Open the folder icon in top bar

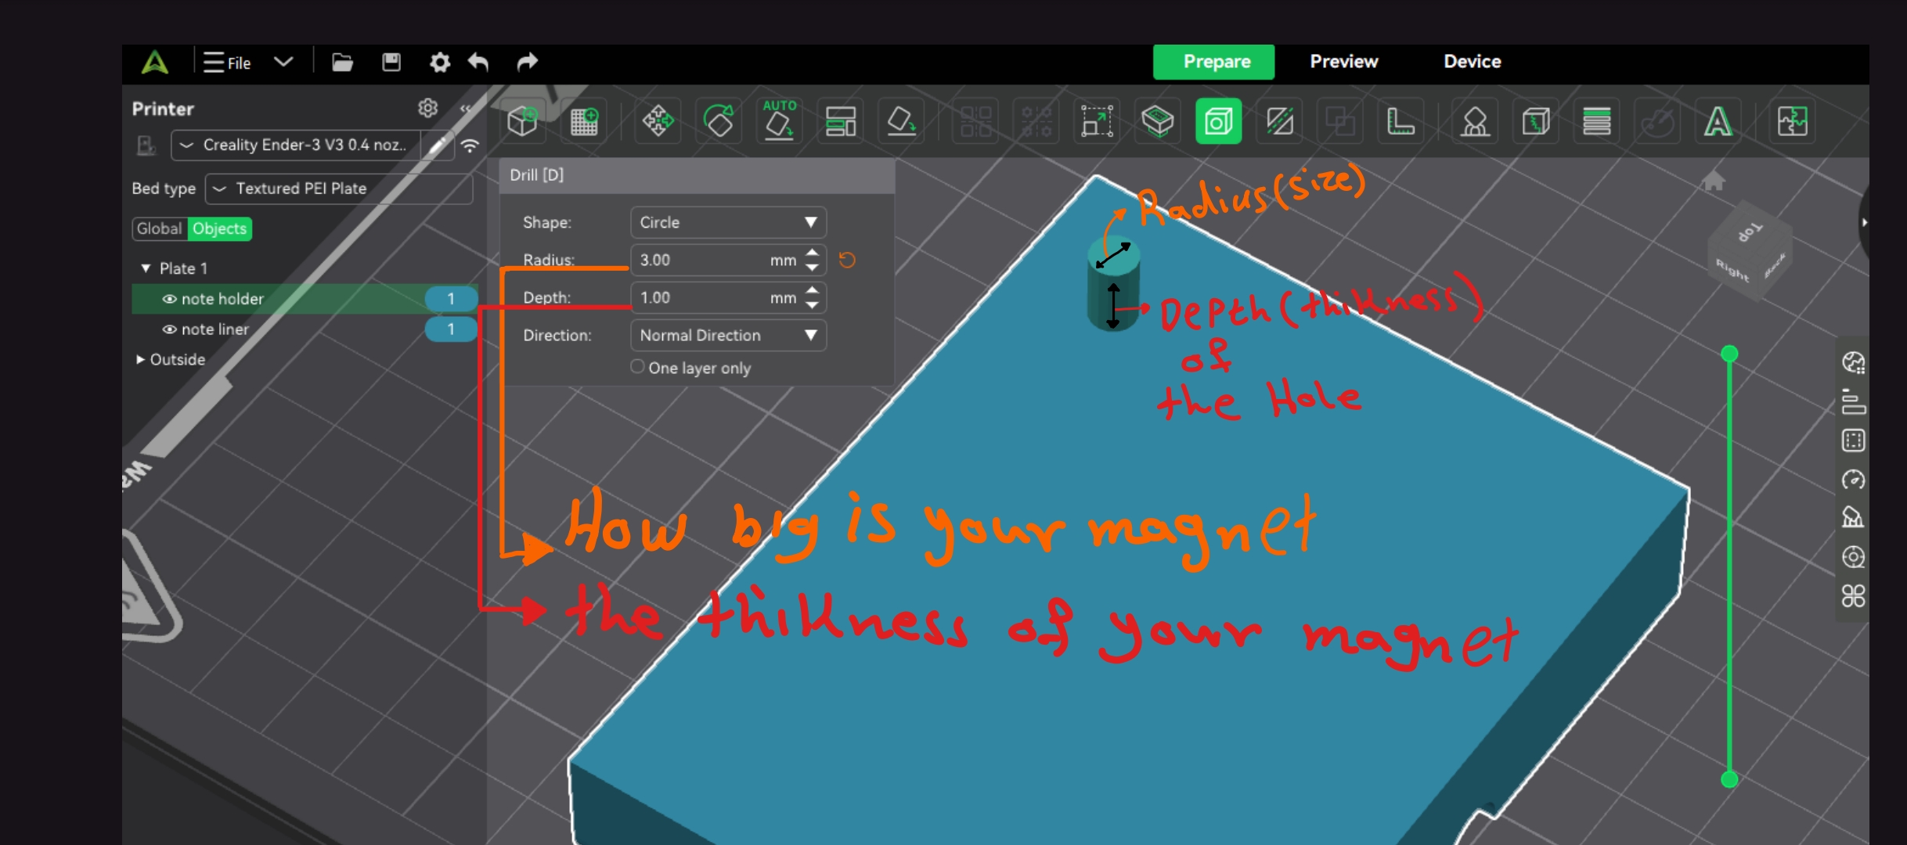tap(342, 62)
